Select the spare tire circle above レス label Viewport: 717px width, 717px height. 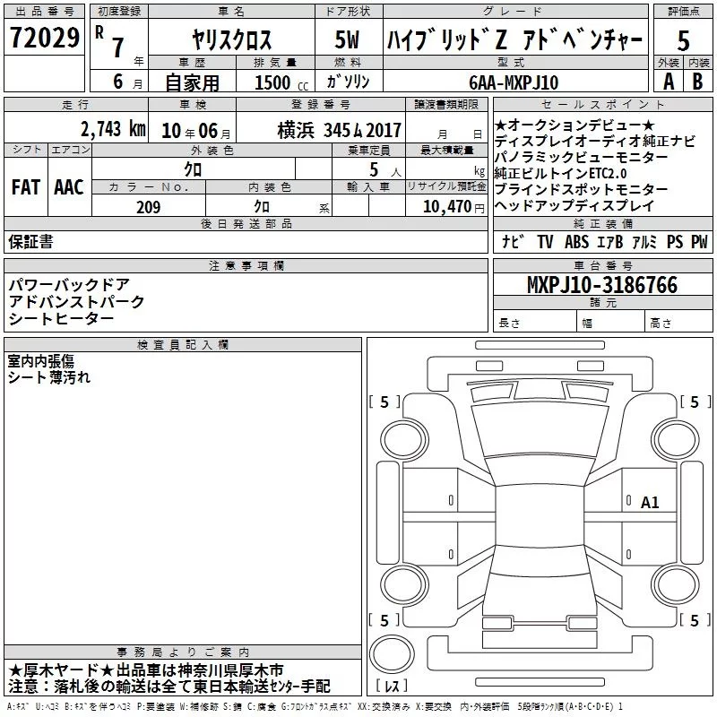coord(392,652)
